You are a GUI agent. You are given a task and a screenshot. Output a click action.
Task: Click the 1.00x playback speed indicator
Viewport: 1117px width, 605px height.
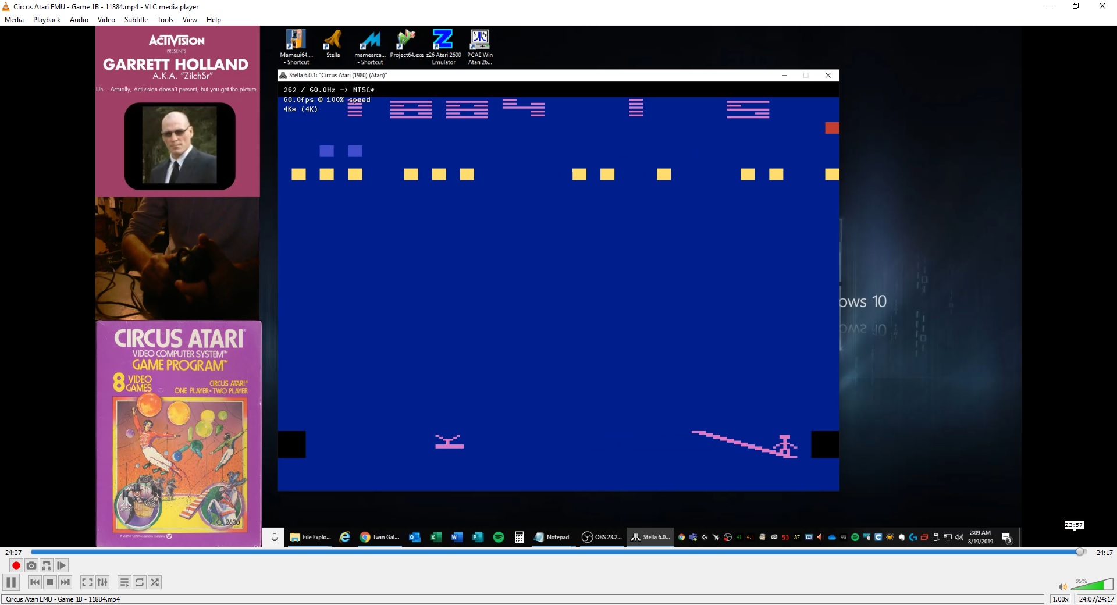click(1060, 599)
